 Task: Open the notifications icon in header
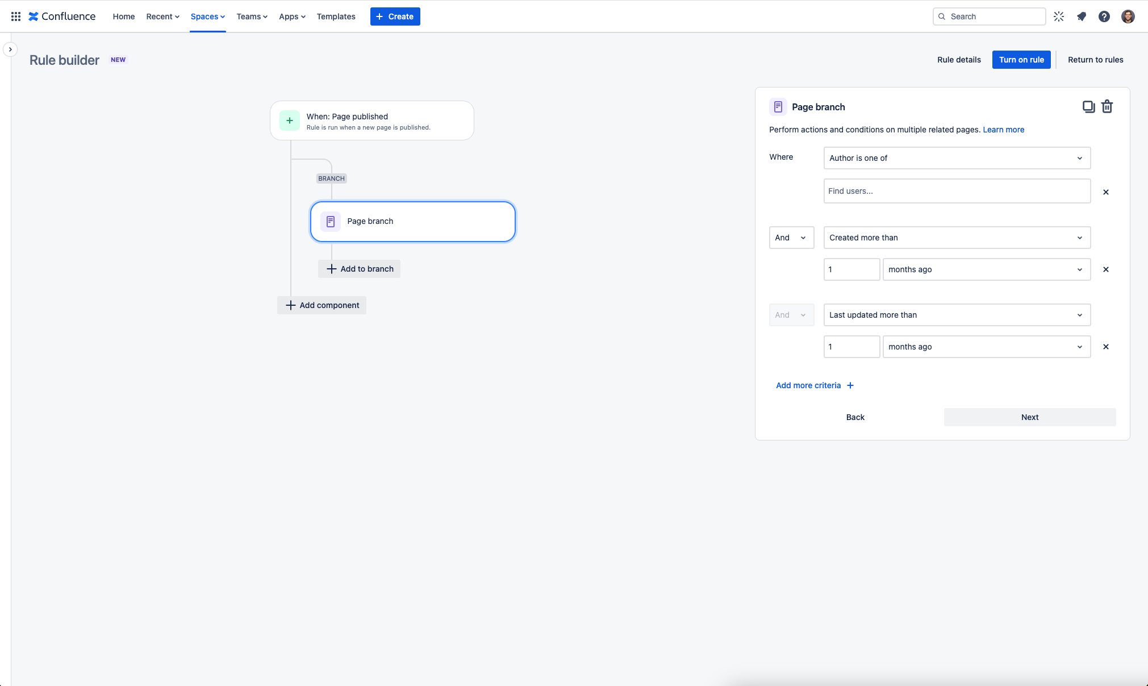pos(1082,16)
